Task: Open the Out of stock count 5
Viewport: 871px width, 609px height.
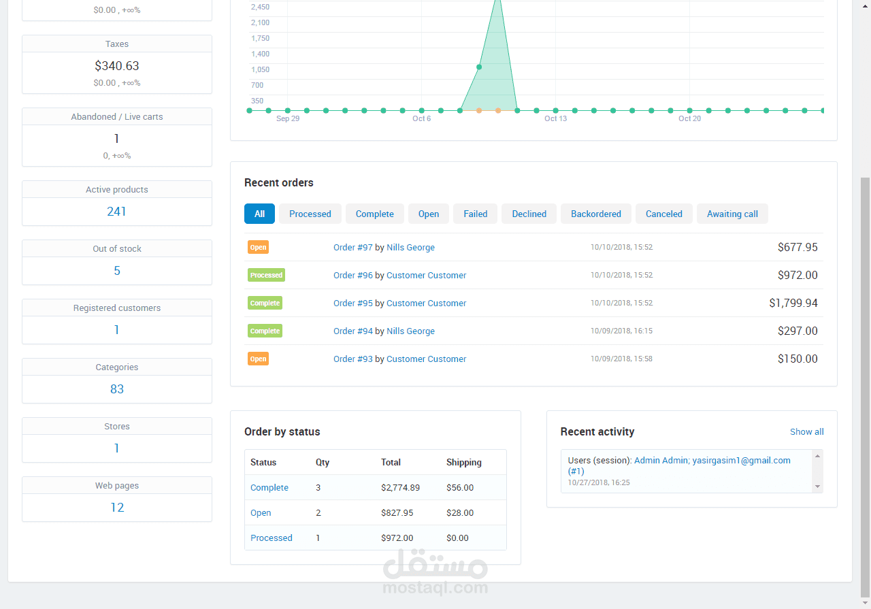Action: [x=117, y=271]
